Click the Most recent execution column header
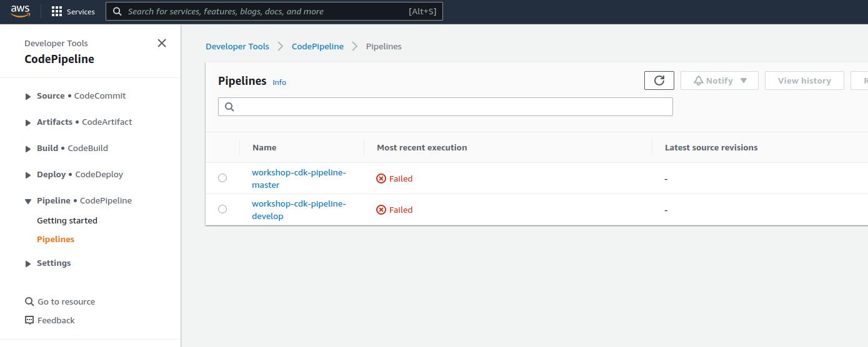The width and height of the screenshot is (868, 347). (x=422, y=147)
